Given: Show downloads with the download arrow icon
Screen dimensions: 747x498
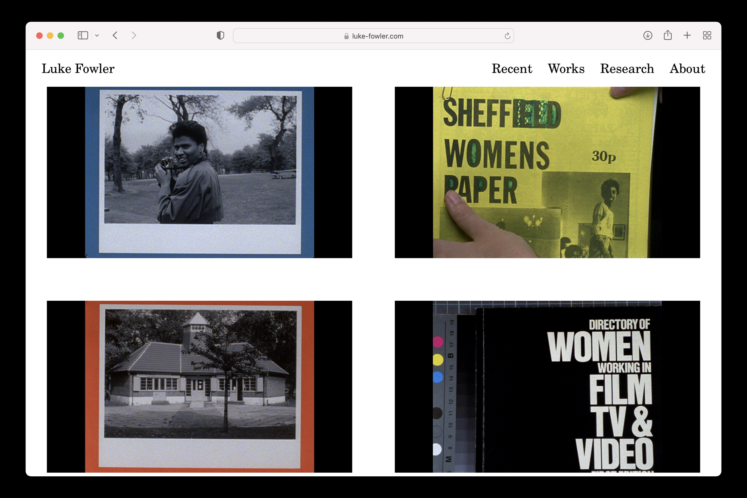Looking at the screenshot, I should coord(648,35).
